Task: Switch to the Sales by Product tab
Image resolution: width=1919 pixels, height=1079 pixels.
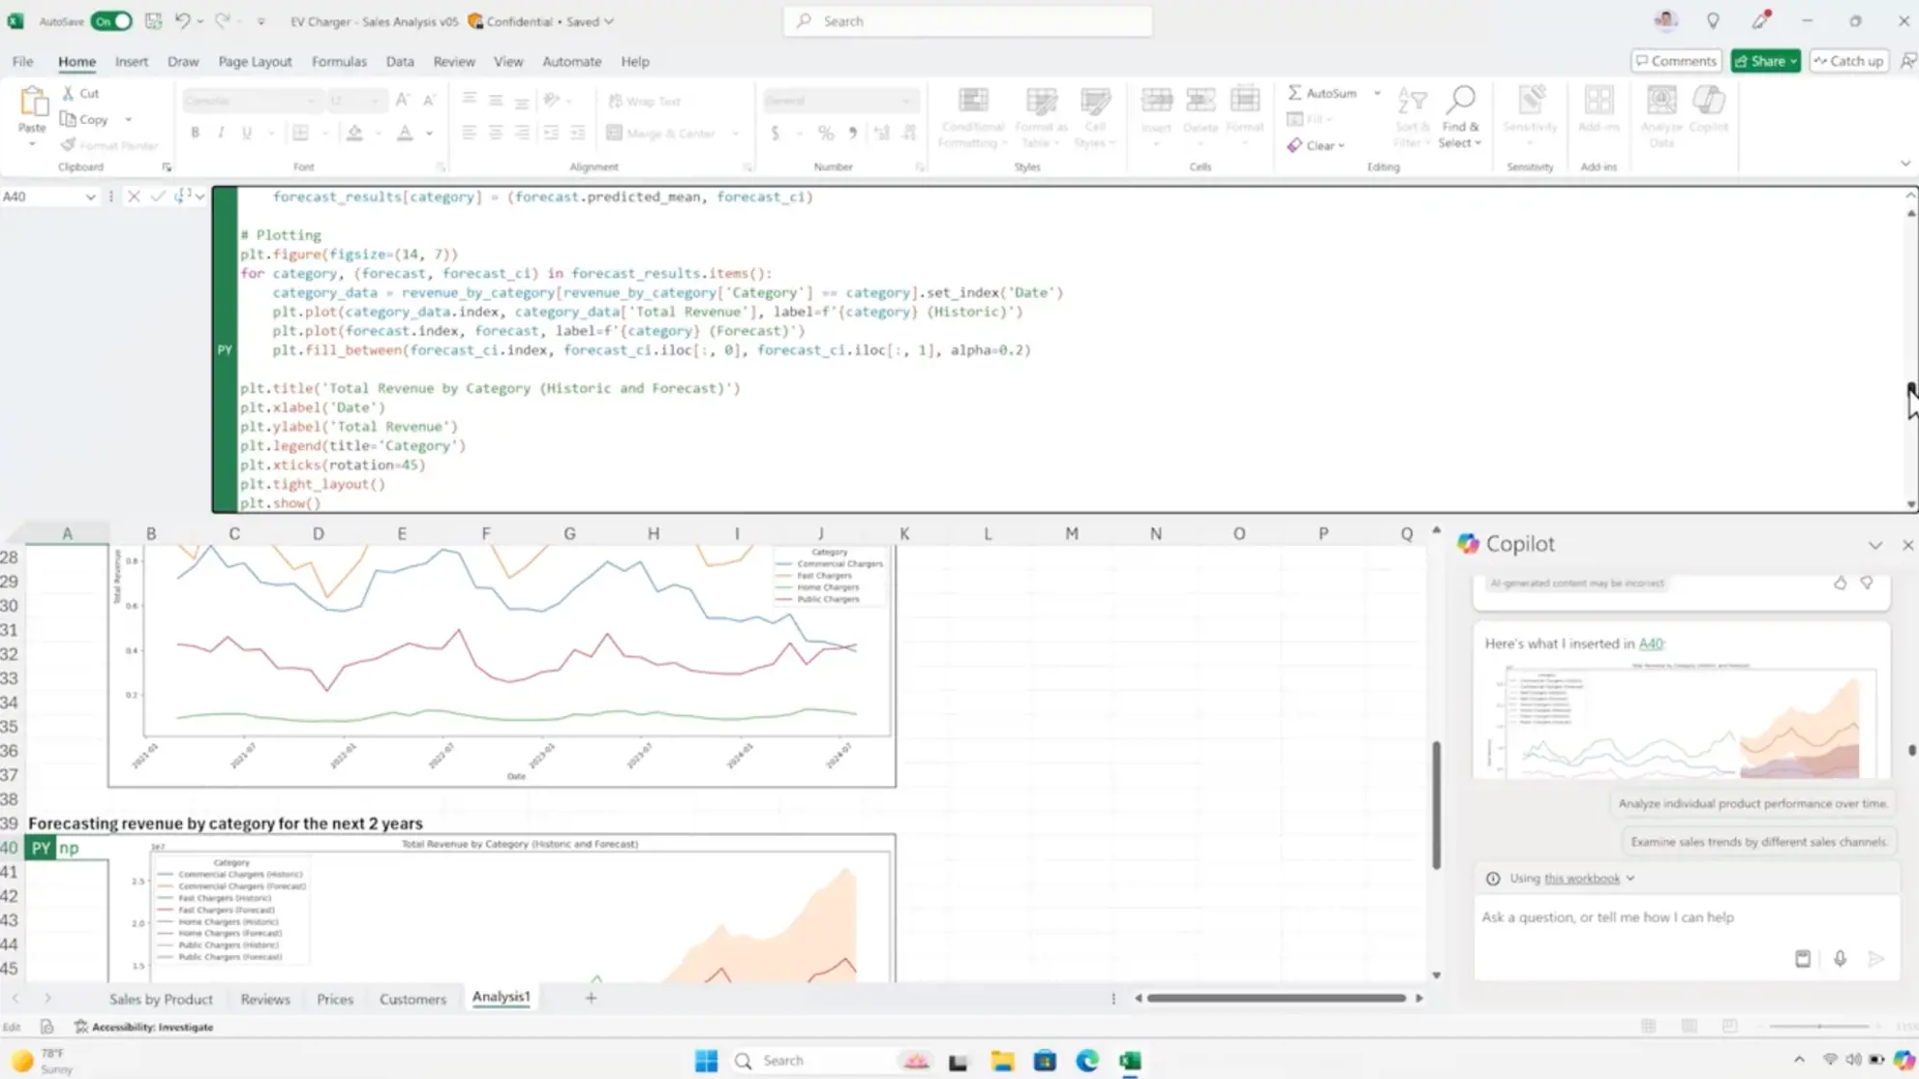Action: coord(160,998)
